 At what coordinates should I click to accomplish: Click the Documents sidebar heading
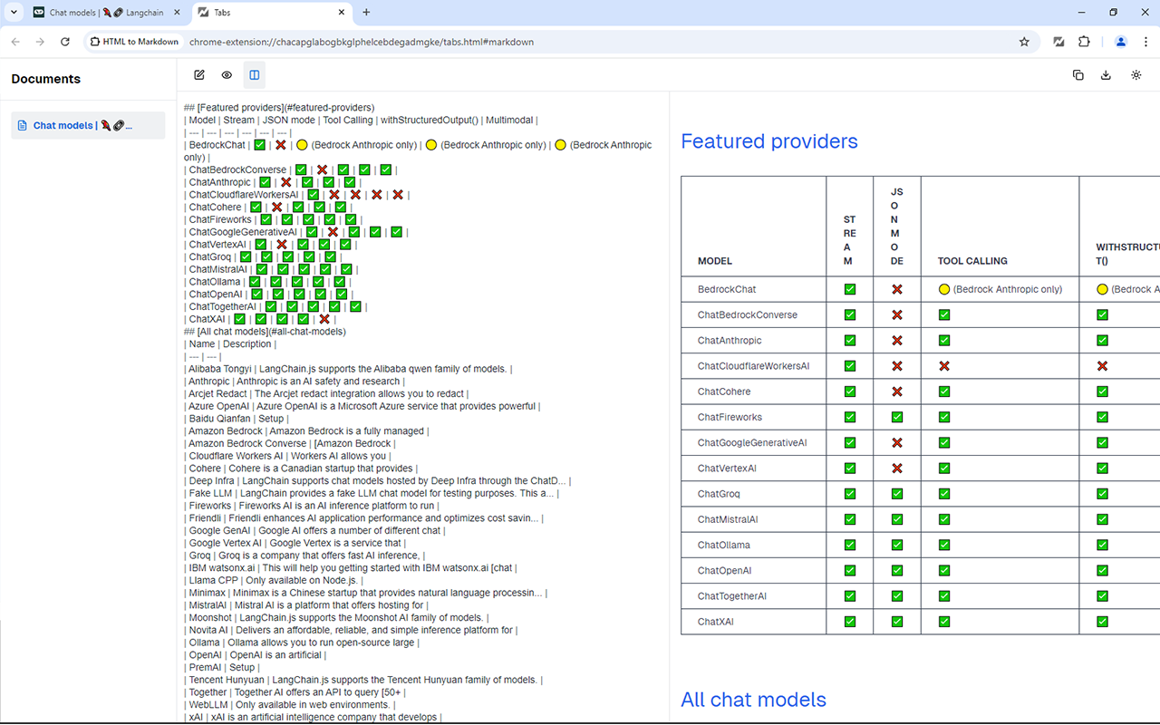[46, 79]
